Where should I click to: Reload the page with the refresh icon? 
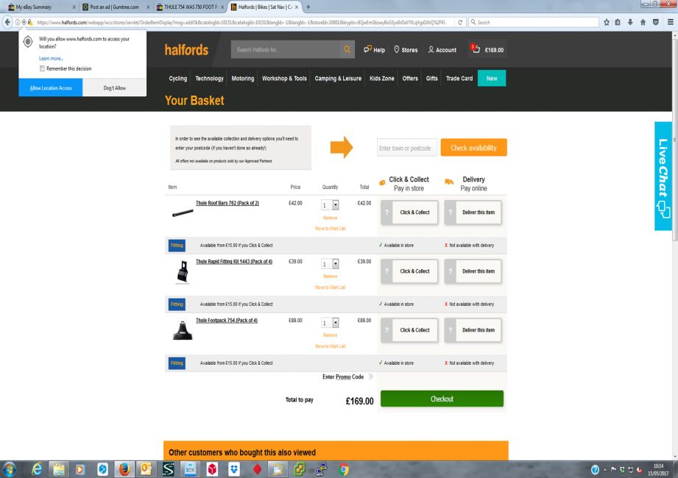pyautogui.click(x=460, y=22)
